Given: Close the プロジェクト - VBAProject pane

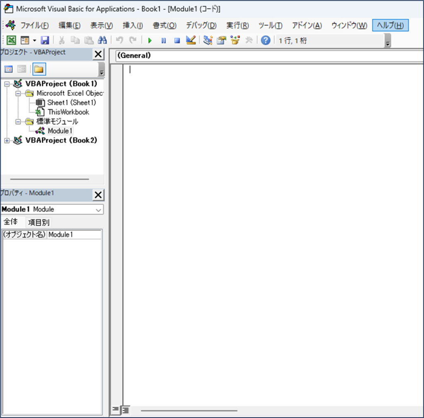Looking at the screenshot, I should coord(99,54).
